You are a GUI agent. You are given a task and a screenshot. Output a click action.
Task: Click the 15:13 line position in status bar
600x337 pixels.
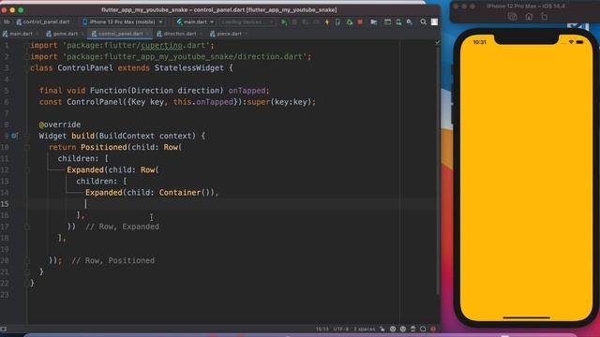pos(322,329)
